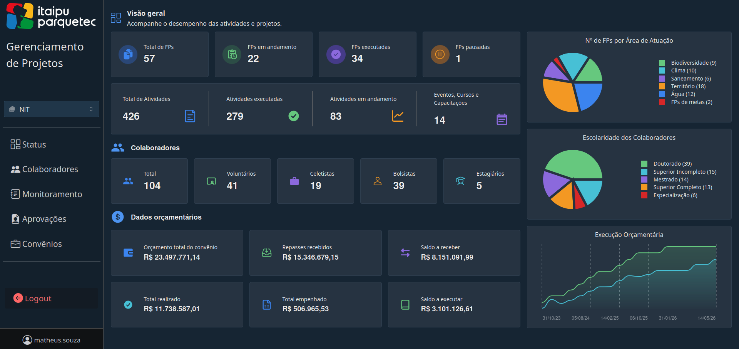
Task: Click the Voluntários icon
Action: tap(211, 181)
